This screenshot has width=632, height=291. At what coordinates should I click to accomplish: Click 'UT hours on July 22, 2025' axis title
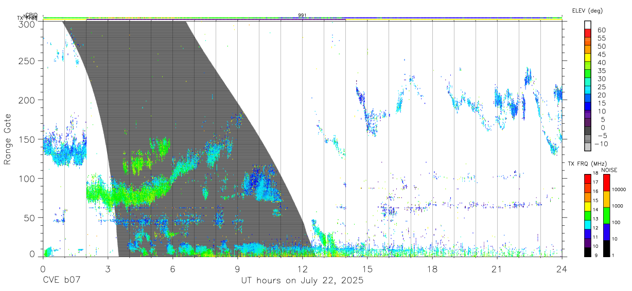pyautogui.click(x=303, y=281)
